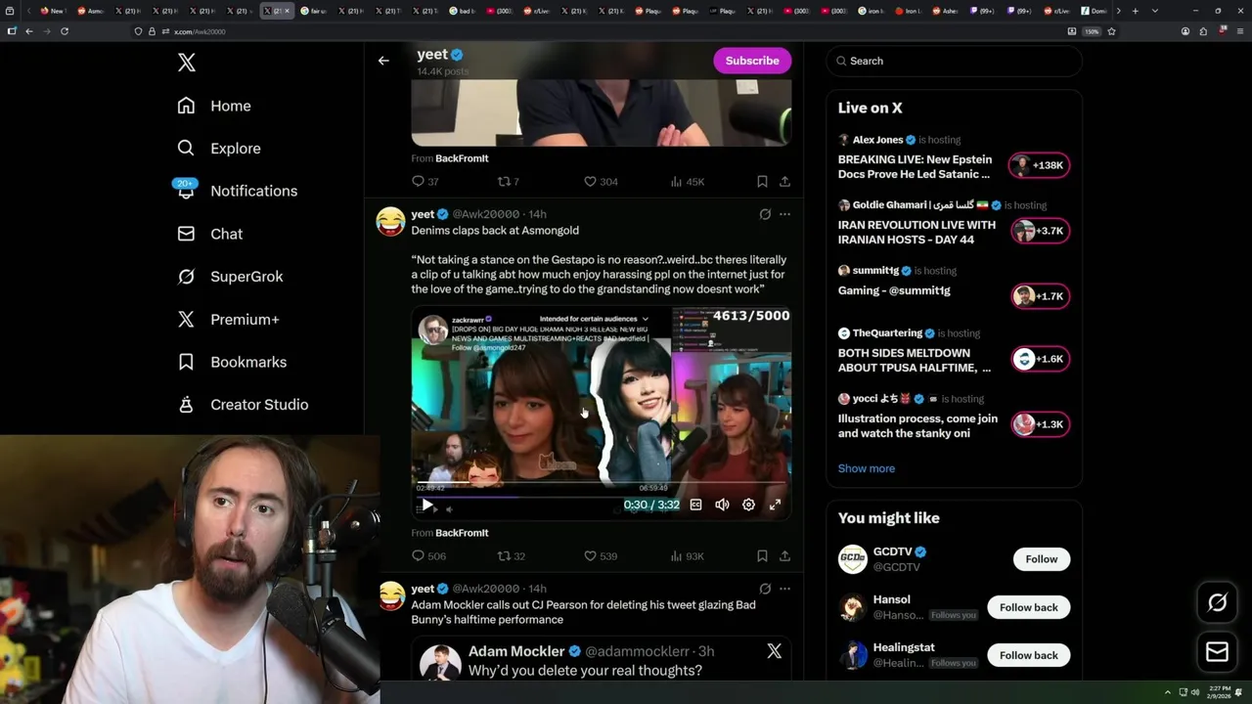1252x704 pixels.
Task: Open floating Grok button
Action: (x=1217, y=603)
